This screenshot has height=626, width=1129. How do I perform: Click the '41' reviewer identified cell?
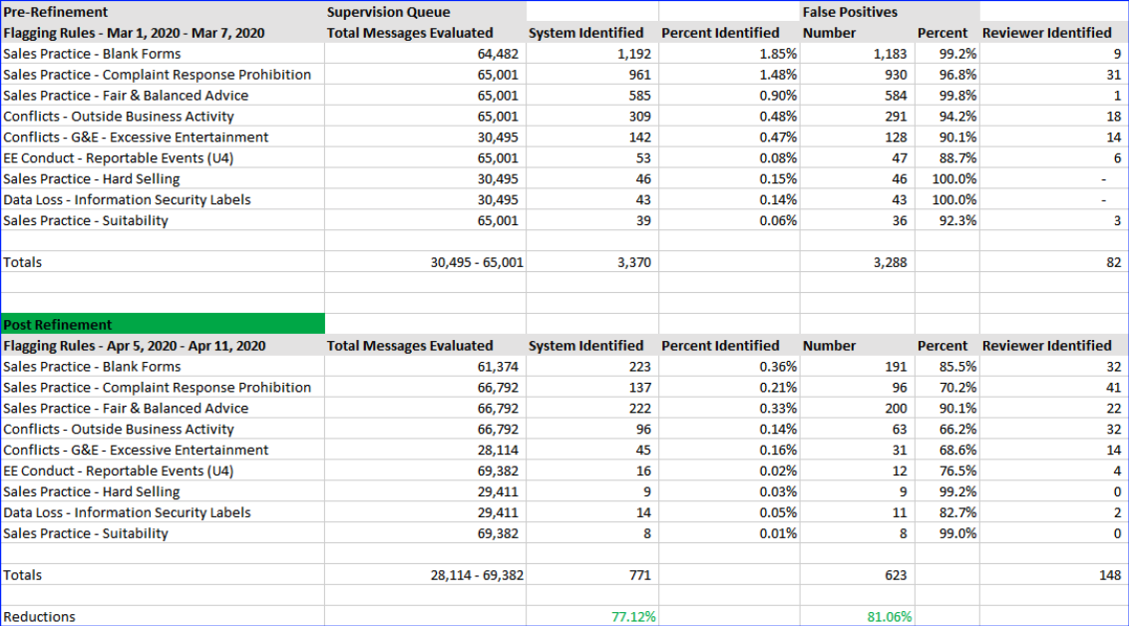tap(1053, 388)
